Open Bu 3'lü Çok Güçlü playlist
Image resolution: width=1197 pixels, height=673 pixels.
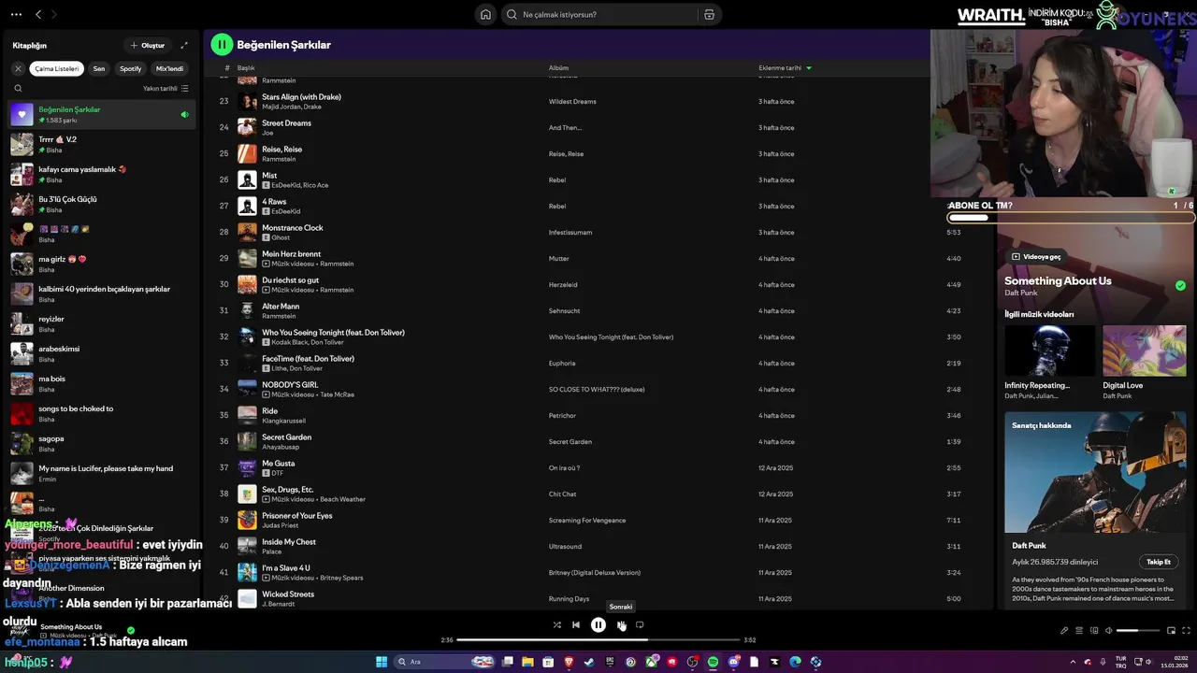point(102,204)
